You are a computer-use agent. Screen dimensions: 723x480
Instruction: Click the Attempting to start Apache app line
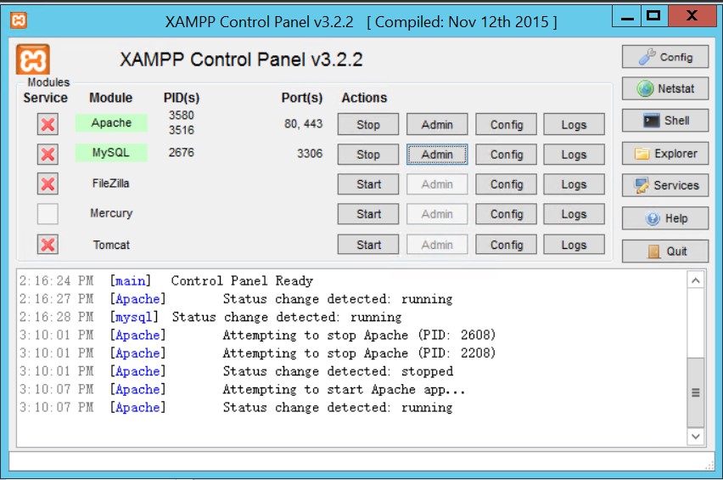point(242,390)
